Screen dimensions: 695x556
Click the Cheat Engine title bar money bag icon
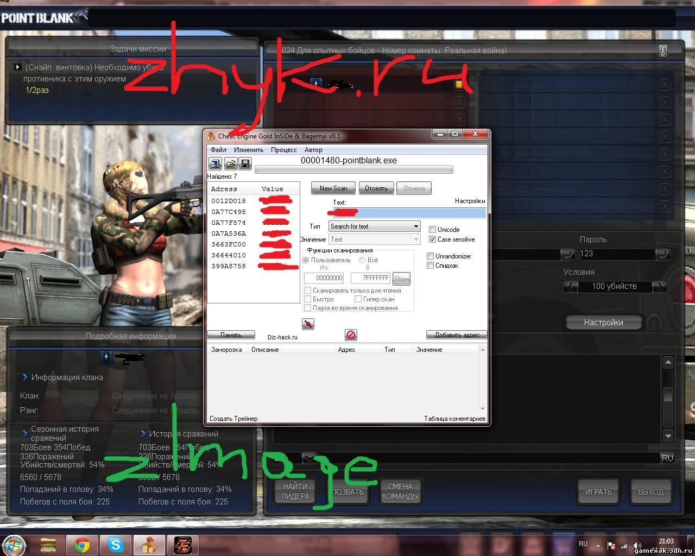[211, 136]
